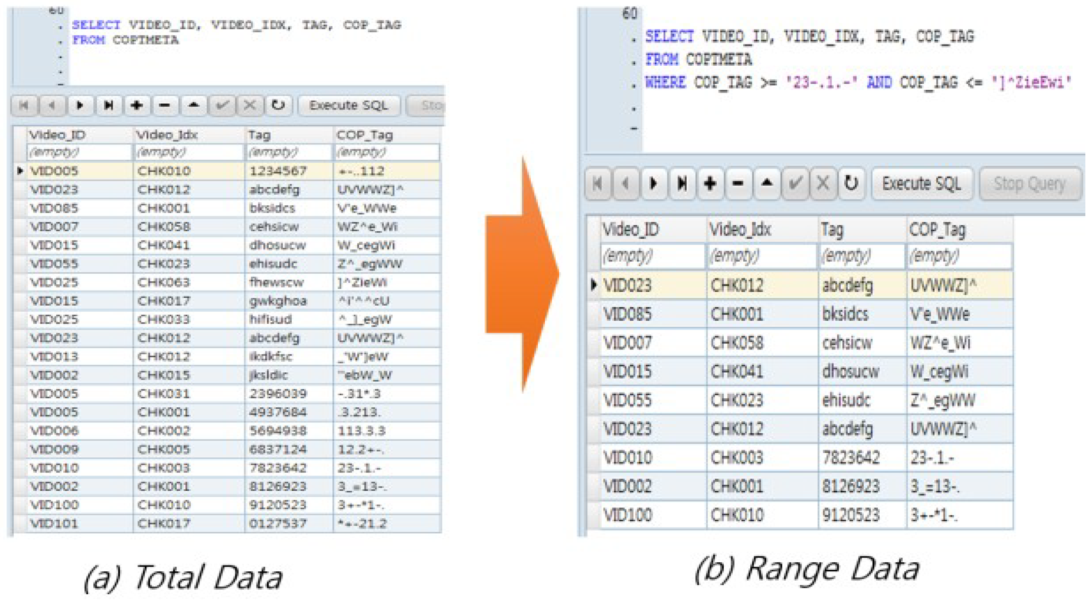Click the empty filter under left Video_ID

pos(79,152)
